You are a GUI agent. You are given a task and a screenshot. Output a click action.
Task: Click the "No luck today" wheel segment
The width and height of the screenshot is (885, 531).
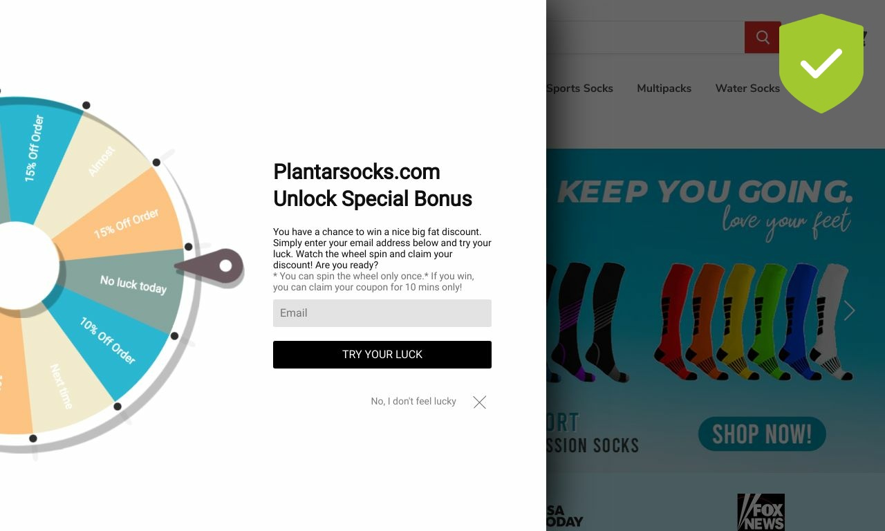click(133, 283)
